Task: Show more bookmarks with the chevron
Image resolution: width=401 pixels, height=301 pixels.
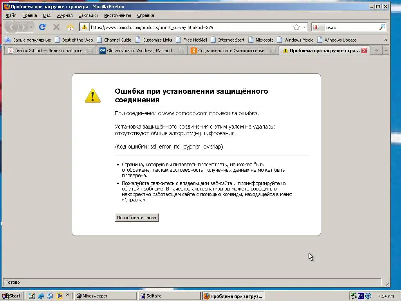Action: [386, 40]
